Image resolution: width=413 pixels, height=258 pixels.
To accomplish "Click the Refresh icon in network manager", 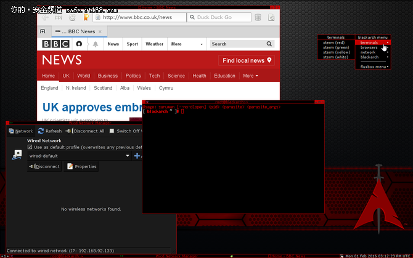I will [x=41, y=131].
